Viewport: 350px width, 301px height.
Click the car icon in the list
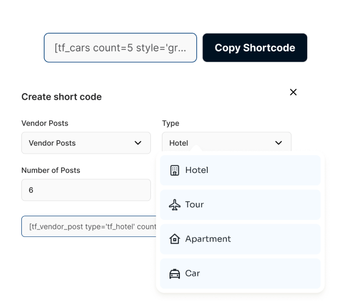pyautogui.click(x=174, y=274)
